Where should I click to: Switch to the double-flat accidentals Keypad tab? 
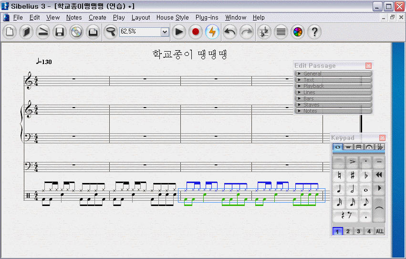coord(380,147)
